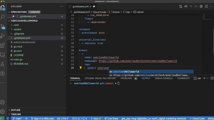Select .goreleaser.yml under Open Editors
Image resolution: width=214 pixels, height=120 pixels.
pos(36,16)
